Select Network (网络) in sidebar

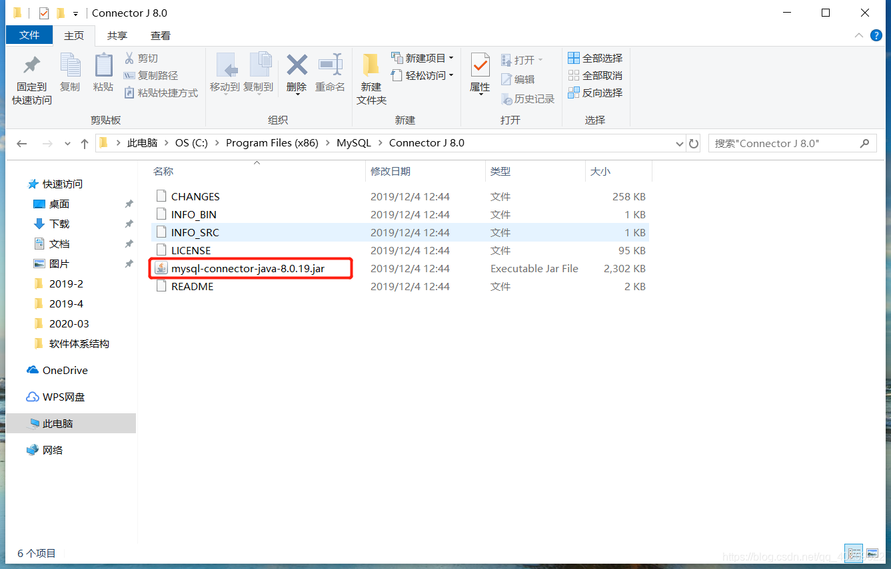(x=53, y=451)
